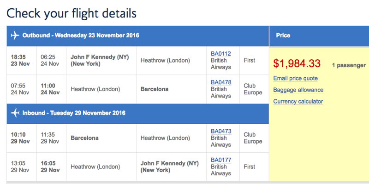Click the Inbound airplane icon
Screen dimensions: 369x184
click(15, 113)
